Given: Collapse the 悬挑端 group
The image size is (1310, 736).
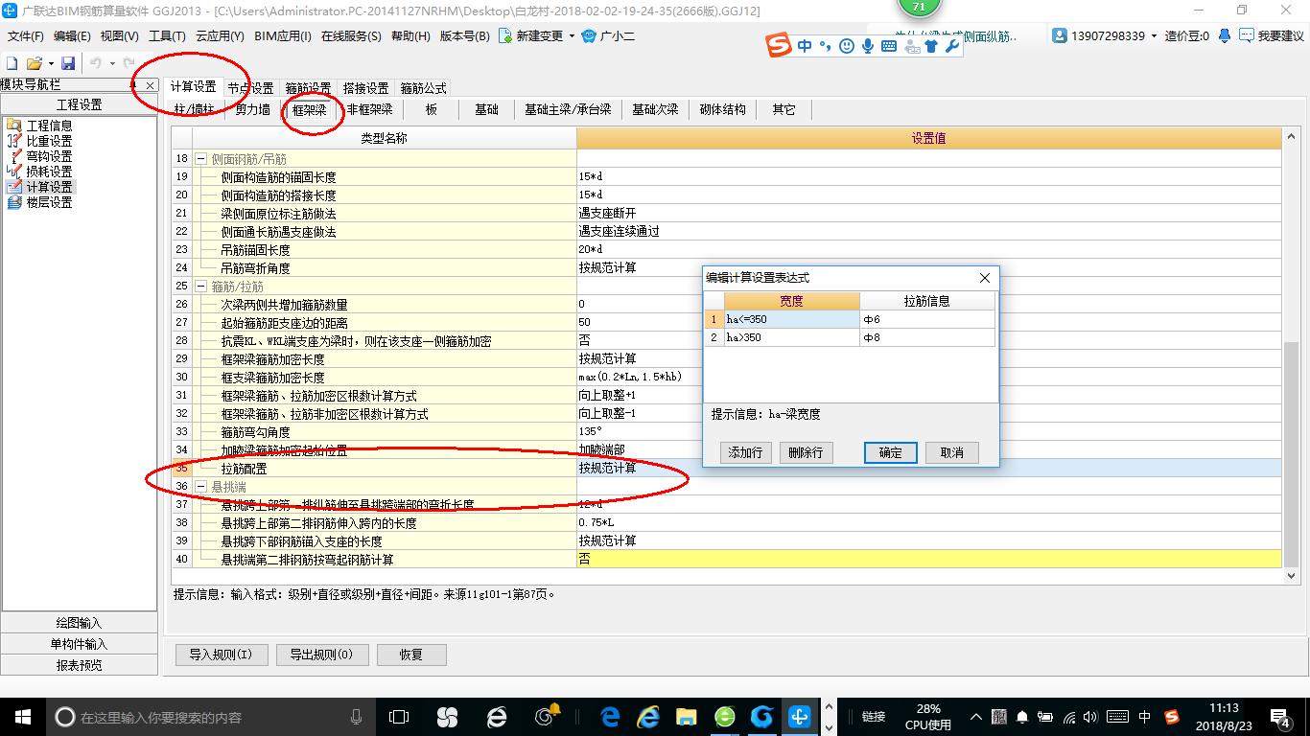Looking at the screenshot, I should 201,487.
